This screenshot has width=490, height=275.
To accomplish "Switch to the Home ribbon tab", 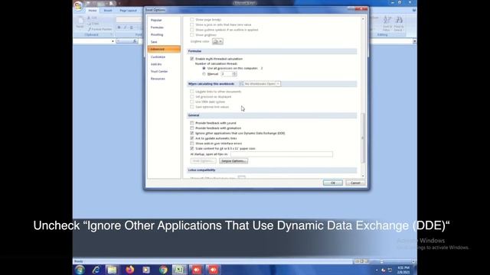I will (x=93, y=11).
